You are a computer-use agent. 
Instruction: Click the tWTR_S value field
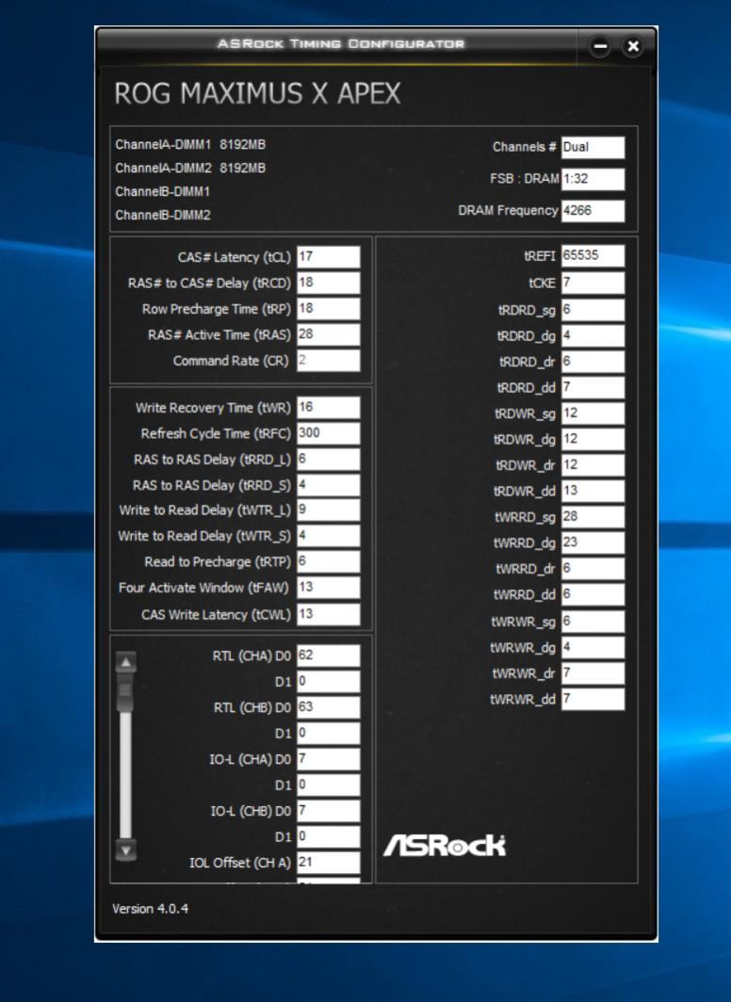pos(329,536)
